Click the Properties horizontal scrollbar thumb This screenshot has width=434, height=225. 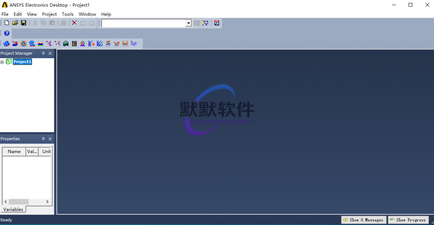(x=19, y=202)
